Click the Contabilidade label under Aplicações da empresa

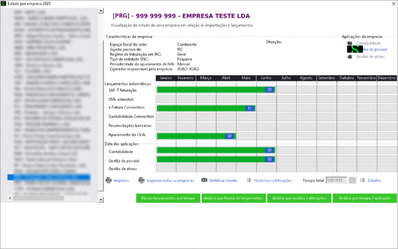(368, 43)
